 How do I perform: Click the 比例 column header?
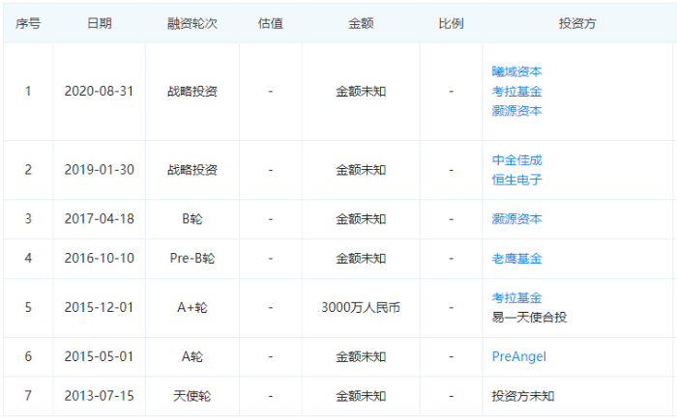point(451,23)
